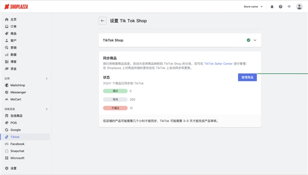Image resolution: width=308 pixels, height=175 pixels.
Task: Open the Store name dropdown
Action: [x=253, y=7]
